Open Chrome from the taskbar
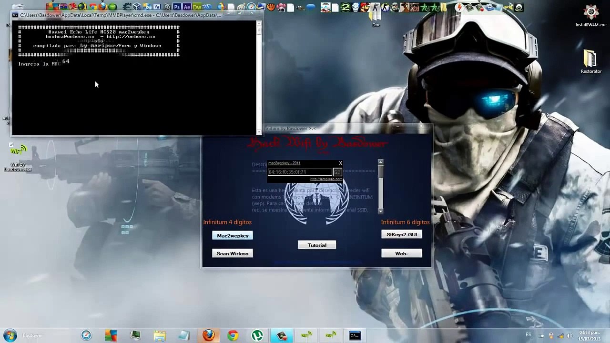This screenshot has height=343, width=610. pos(233,335)
